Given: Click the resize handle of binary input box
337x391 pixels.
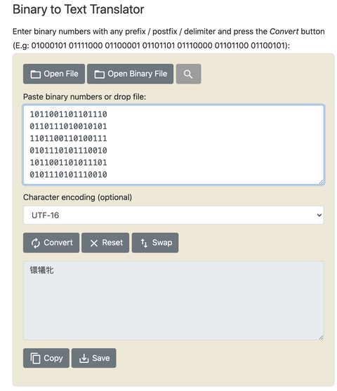Looking at the screenshot, I should [x=321, y=182].
